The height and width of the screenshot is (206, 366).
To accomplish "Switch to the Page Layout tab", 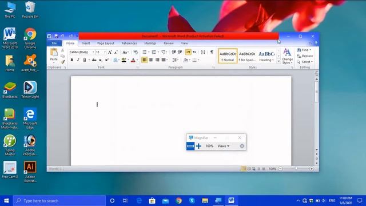I will (106, 43).
